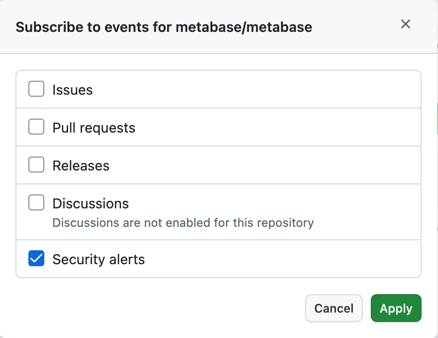Screen dimensions: 438x338
Task: Tick the Releases checkbox
Action: click(x=36, y=165)
